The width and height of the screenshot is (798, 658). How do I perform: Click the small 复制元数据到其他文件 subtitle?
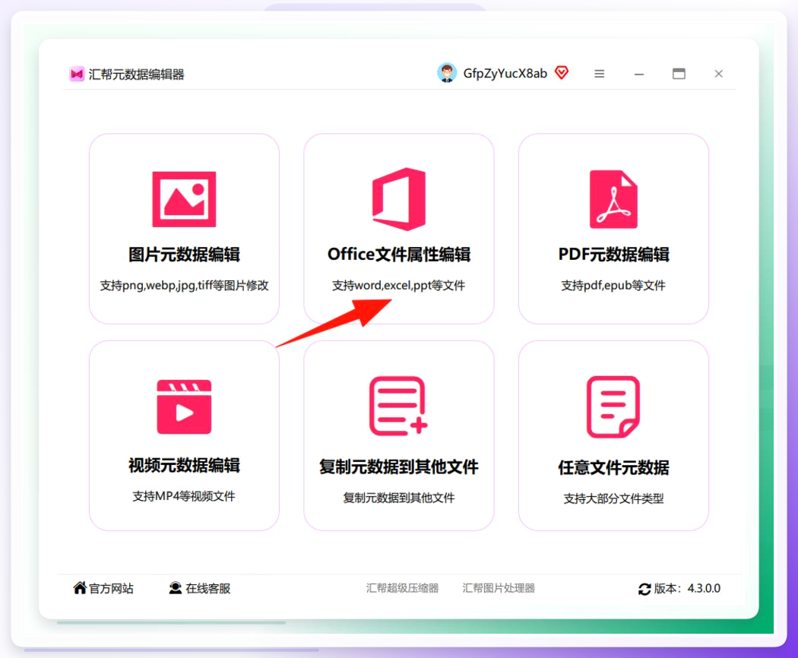point(399,498)
